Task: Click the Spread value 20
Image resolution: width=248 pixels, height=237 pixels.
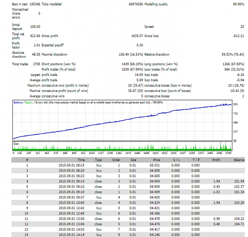Action: pos(242,27)
